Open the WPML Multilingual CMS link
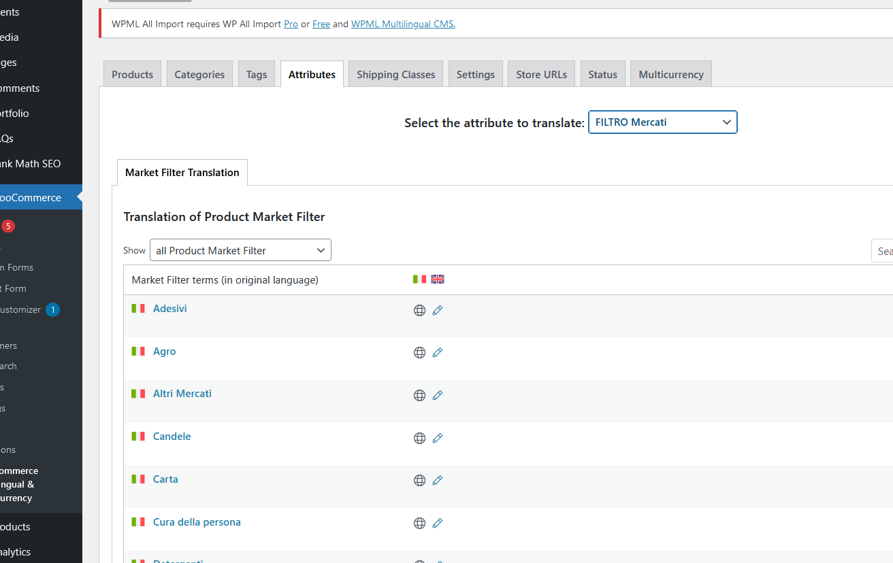Viewport: 893px width, 563px height. click(x=403, y=24)
